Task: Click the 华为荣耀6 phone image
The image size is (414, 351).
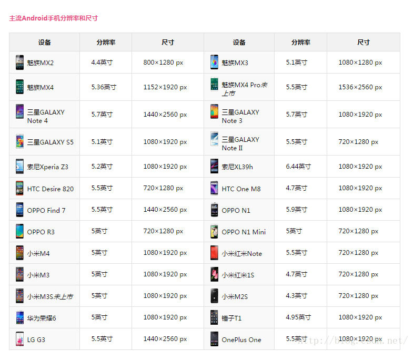Action: [19, 317]
